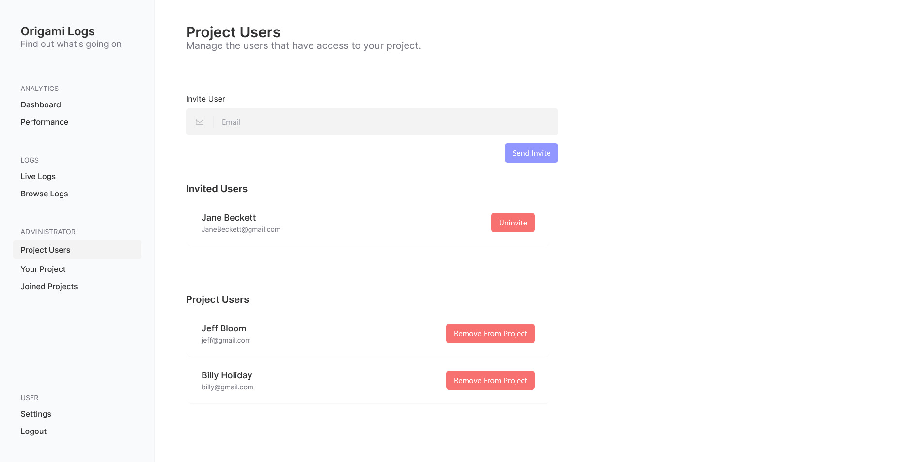Screen dimensions: 923x462
Task: Open Joined Projects
Action: point(49,286)
